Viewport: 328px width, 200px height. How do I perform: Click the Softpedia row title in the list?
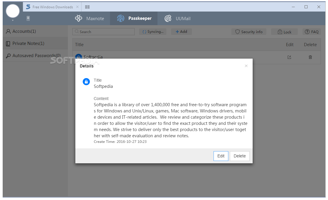pos(93,57)
